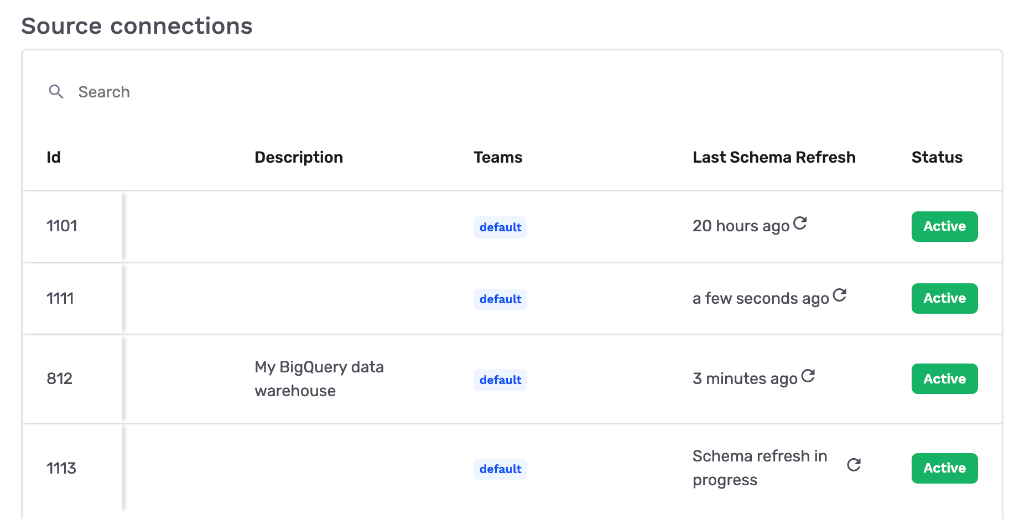This screenshot has width=1009, height=519.
Task: Select My BigQuery data warehouse description
Action: [x=319, y=378]
